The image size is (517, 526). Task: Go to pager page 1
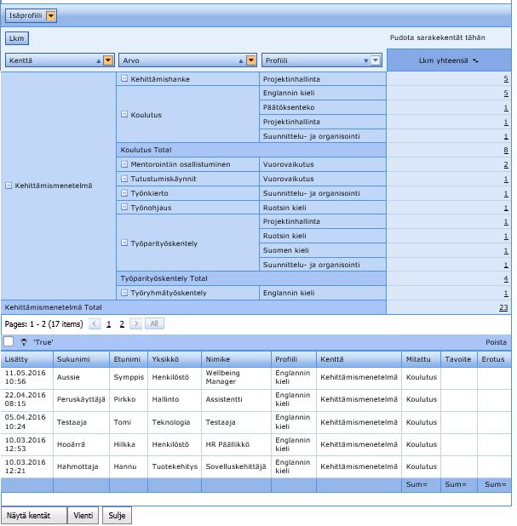coord(108,324)
